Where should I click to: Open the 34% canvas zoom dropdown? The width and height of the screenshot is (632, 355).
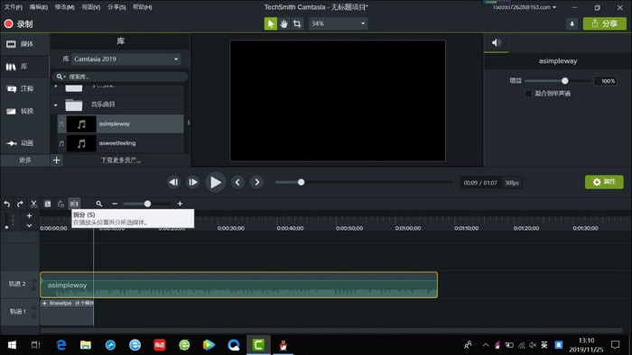338,23
